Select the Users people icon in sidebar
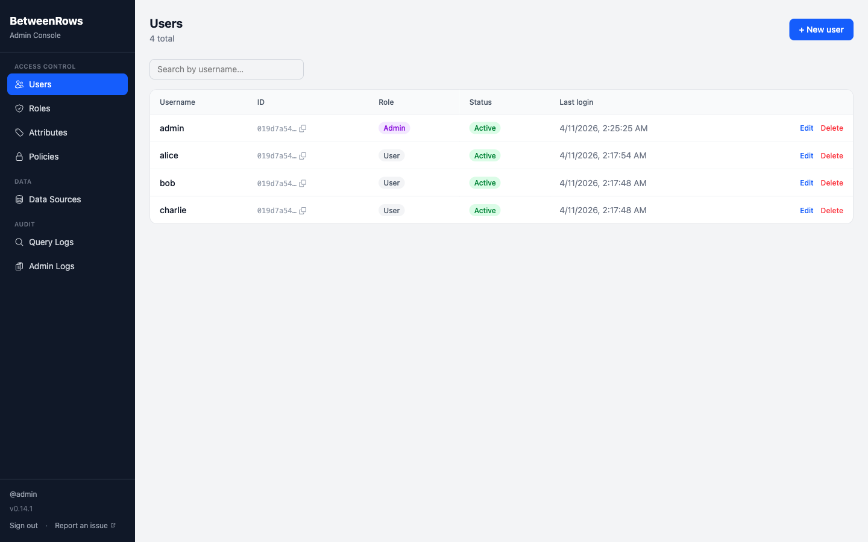Screen dimensions: 868x542 (x=19, y=84)
